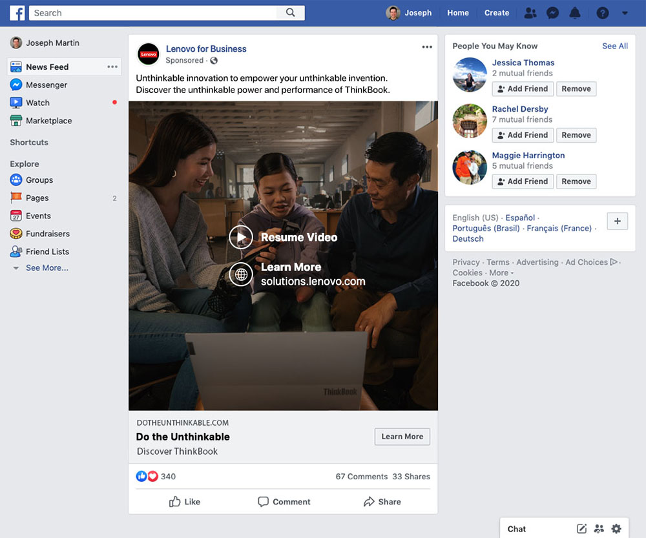Viewport: 646px width, 538px height.
Task: Click Joseph profile picture in top bar
Action: point(393,13)
